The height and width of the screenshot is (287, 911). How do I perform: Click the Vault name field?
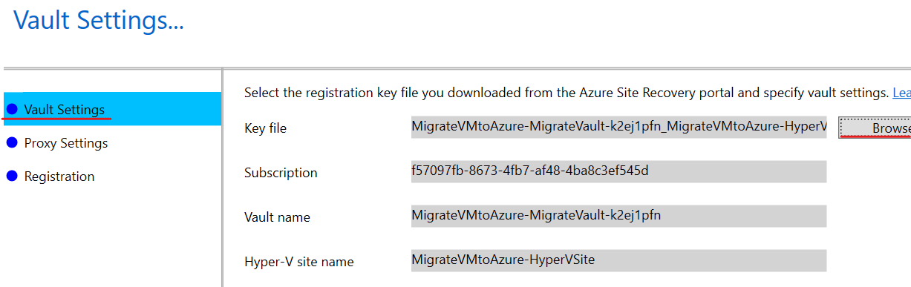(x=618, y=216)
